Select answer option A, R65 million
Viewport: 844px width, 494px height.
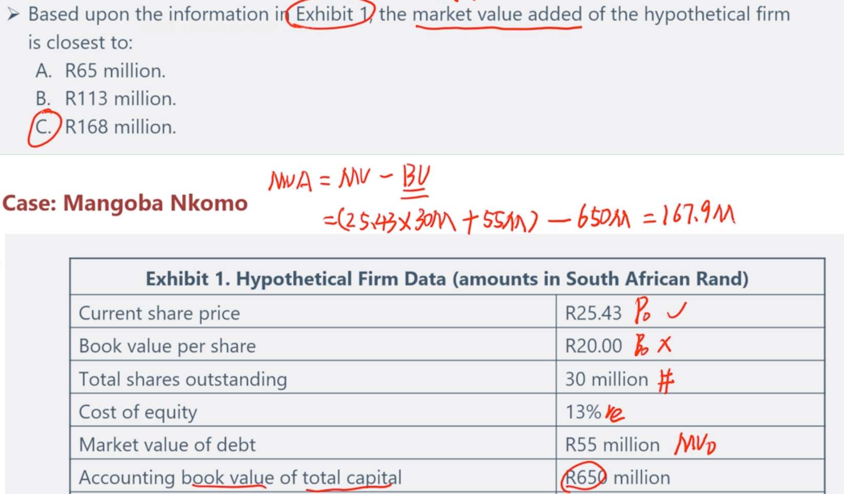coord(115,71)
